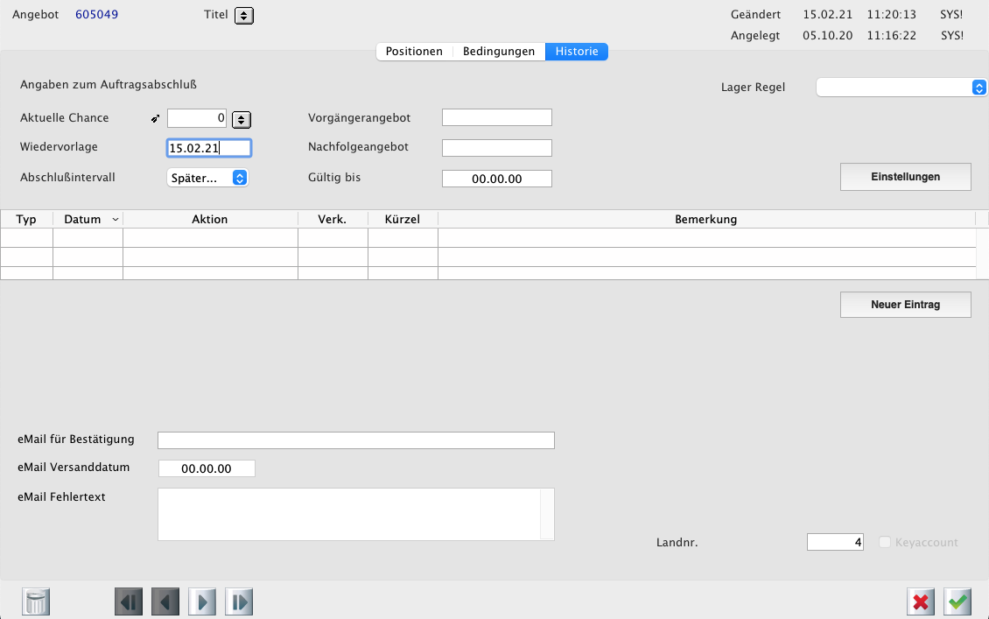Jump to last record navigation icon
The image size is (989, 619).
[x=239, y=602]
